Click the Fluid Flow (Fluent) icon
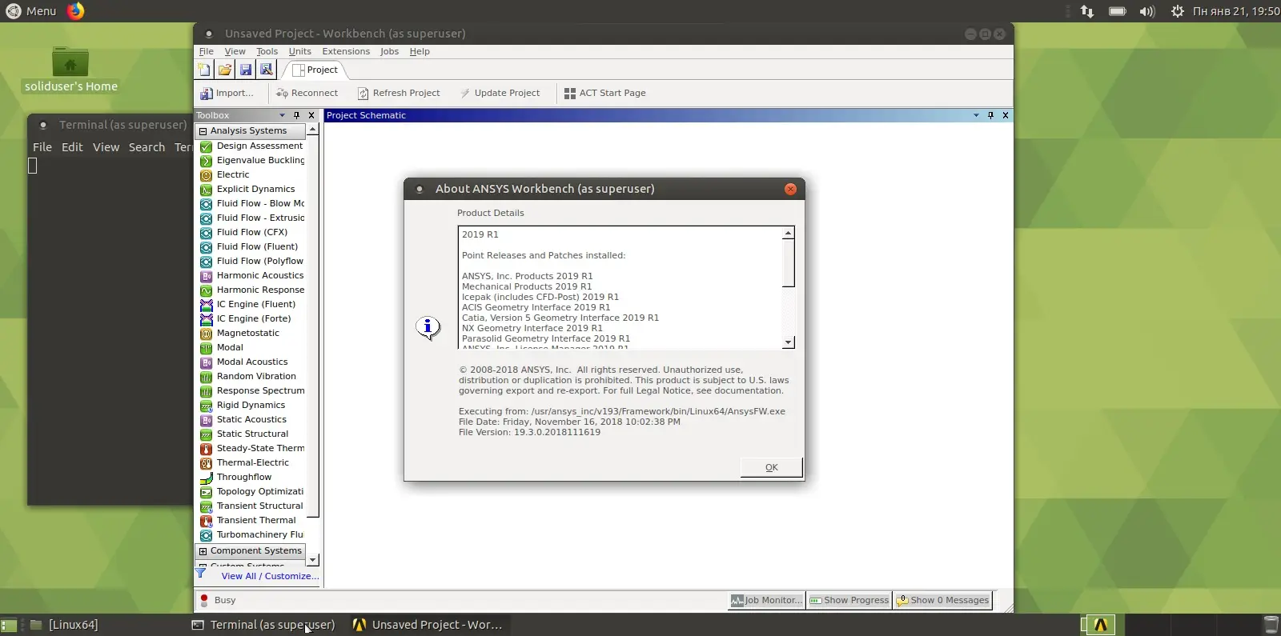The width and height of the screenshot is (1281, 636). pos(206,247)
